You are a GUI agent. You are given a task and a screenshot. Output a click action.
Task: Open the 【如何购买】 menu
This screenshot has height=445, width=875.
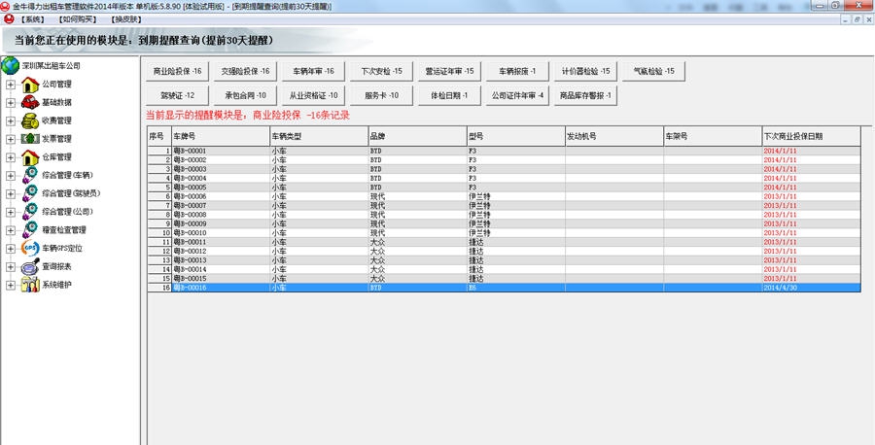point(77,19)
